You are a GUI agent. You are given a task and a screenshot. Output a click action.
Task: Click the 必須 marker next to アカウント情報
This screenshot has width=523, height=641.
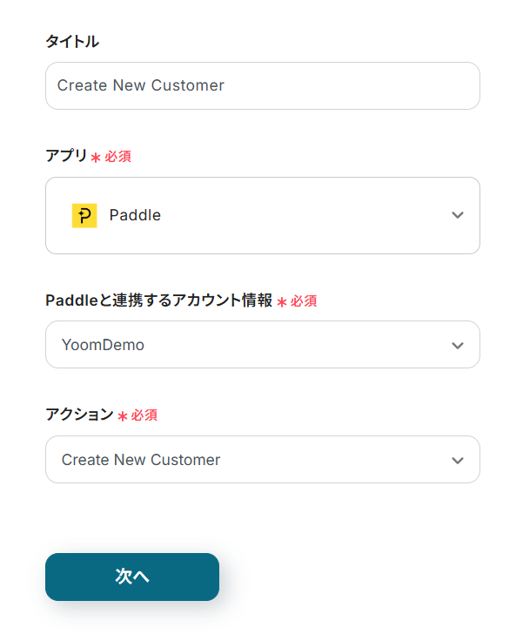[304, 301]
